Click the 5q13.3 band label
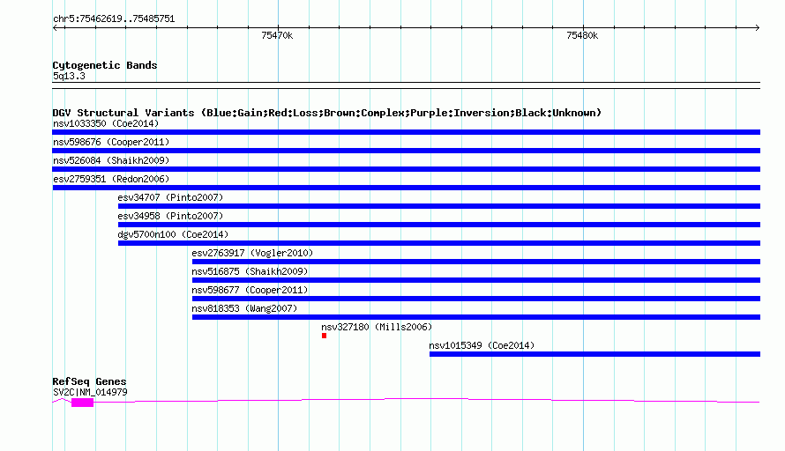This screenshot has height=451, width=785. pyautogui.click(x=69, y=76)
